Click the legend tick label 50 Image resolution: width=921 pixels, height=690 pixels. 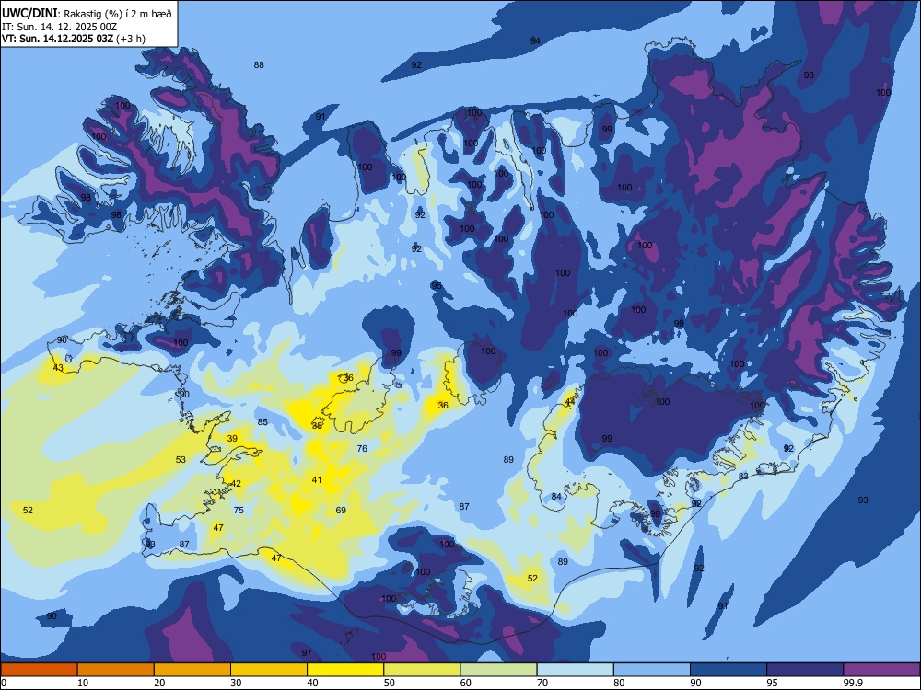390,683
